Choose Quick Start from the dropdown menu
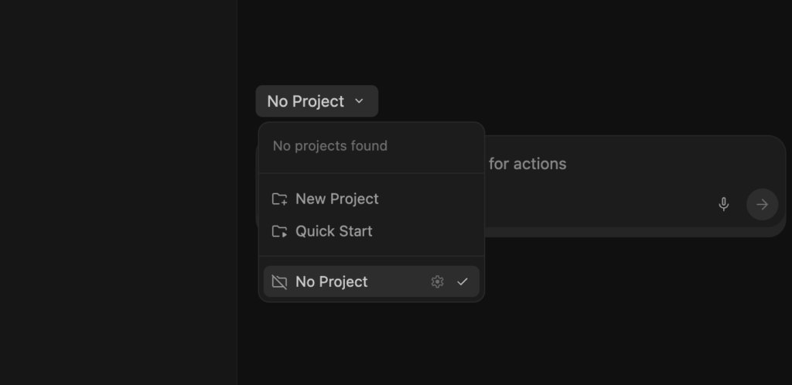792x385 pixels. [371, 231]
